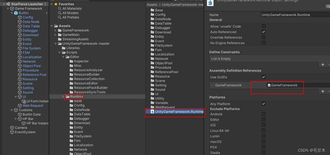This screenshot has height=155, width=330.
Task: Collapse the Scripts folder arrow
Action: point(59,52)
